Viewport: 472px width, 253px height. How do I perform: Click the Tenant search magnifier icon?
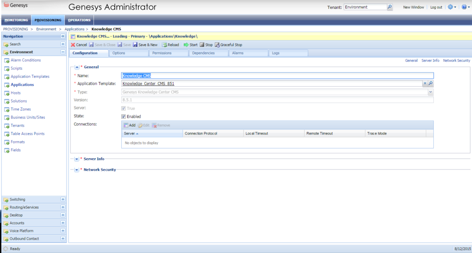(x=390, y=7)
